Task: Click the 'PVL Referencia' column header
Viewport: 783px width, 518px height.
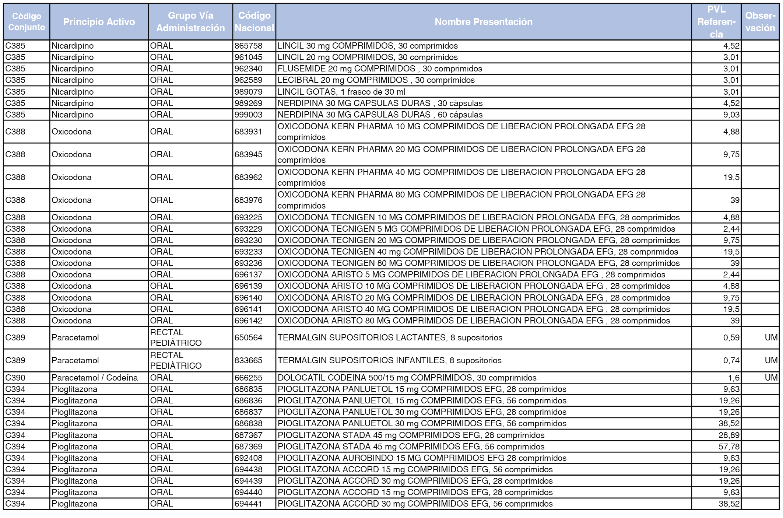Action: coord(716,22)
